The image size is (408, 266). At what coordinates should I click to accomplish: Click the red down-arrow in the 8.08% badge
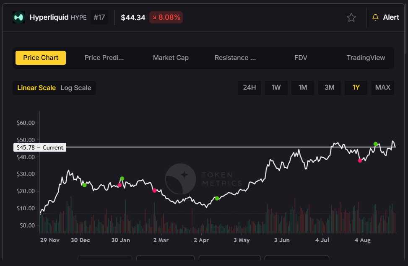click(x=155, y=18)
